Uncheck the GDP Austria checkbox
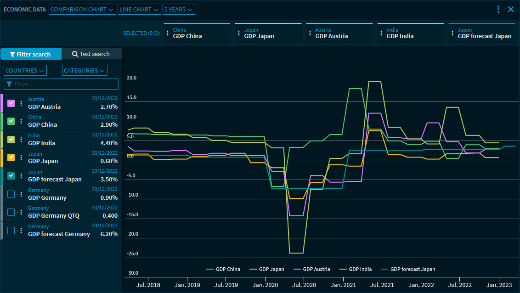The width and height of the screenshot is (520, 293). pyautogui.click(x=11, y=103)
